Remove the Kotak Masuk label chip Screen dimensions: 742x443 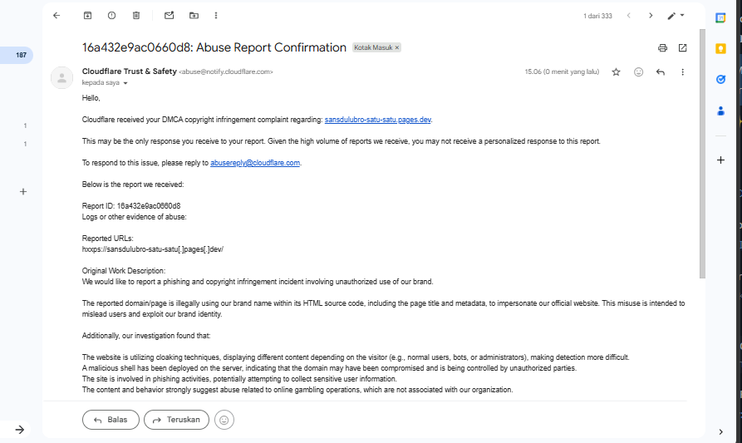397,48
